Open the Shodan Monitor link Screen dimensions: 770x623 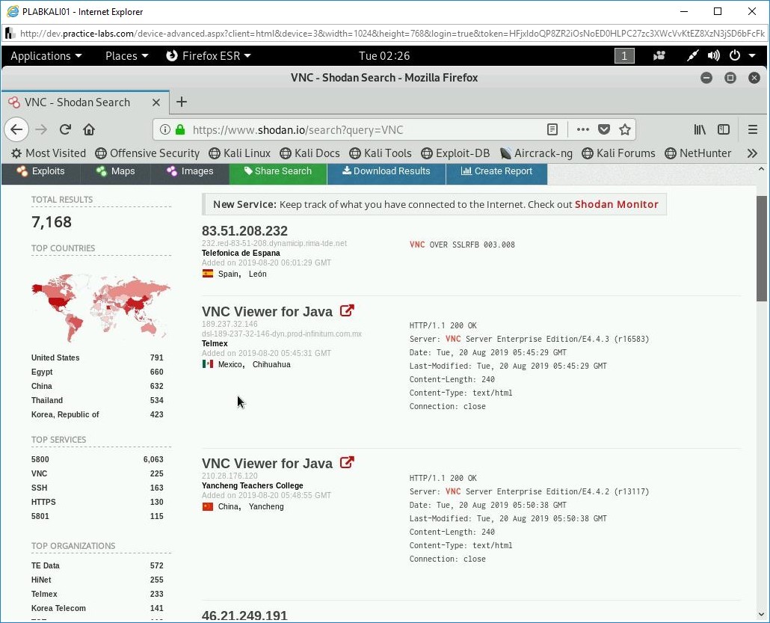point(616,203)
